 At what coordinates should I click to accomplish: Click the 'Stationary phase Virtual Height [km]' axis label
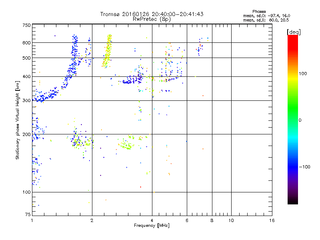18,120
